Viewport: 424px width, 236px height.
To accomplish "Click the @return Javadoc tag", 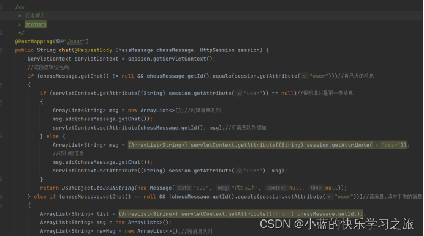I will [x=36, y=24].
